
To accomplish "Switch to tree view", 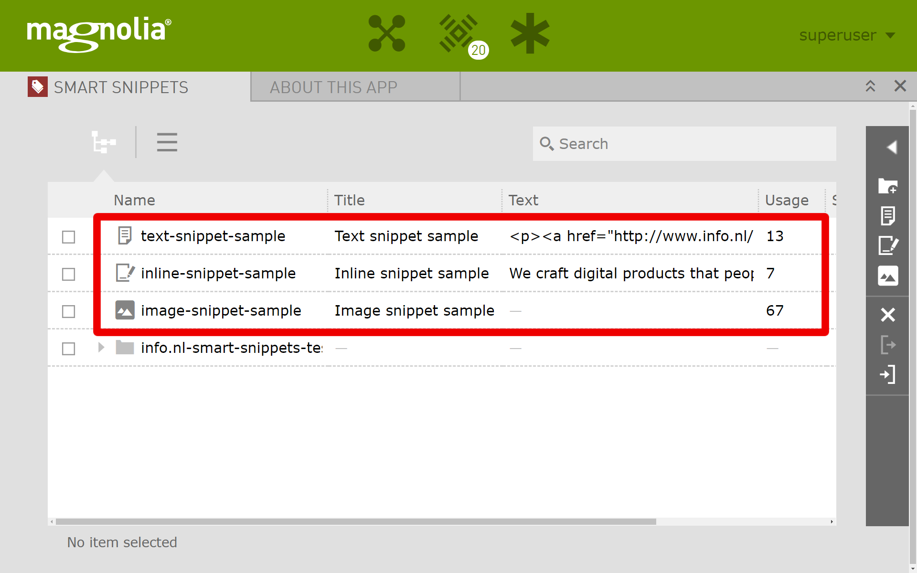I will [104, 142].
